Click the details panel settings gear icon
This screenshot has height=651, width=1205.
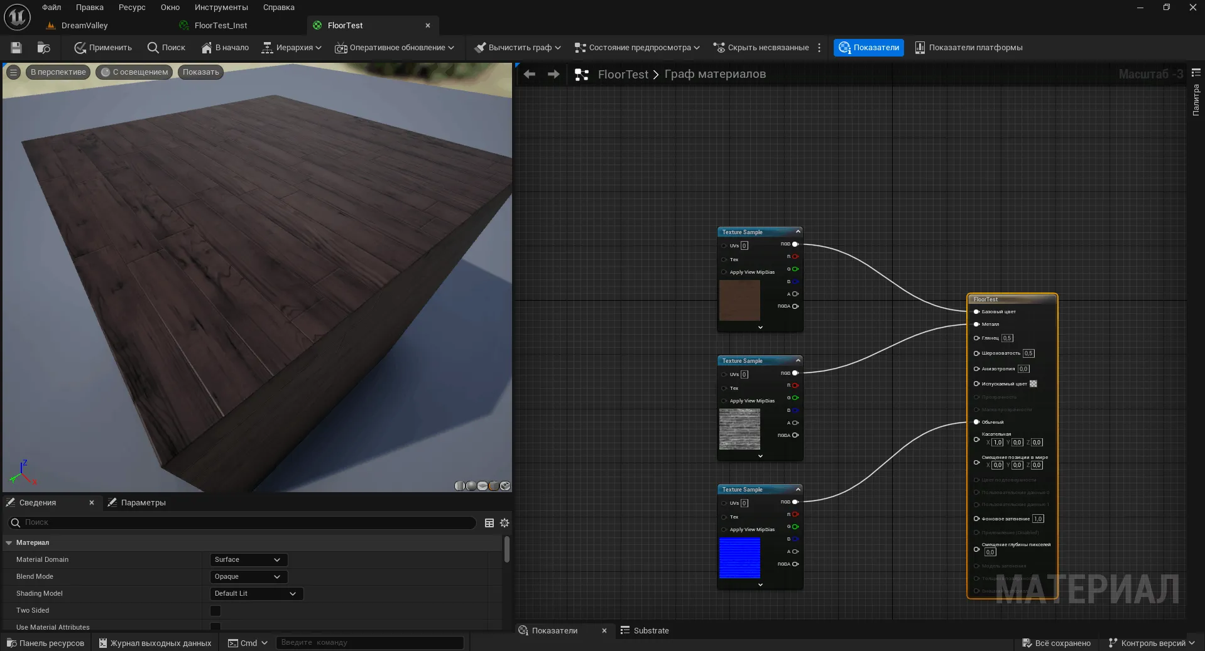pyautogui.click(x=504, y=523)
